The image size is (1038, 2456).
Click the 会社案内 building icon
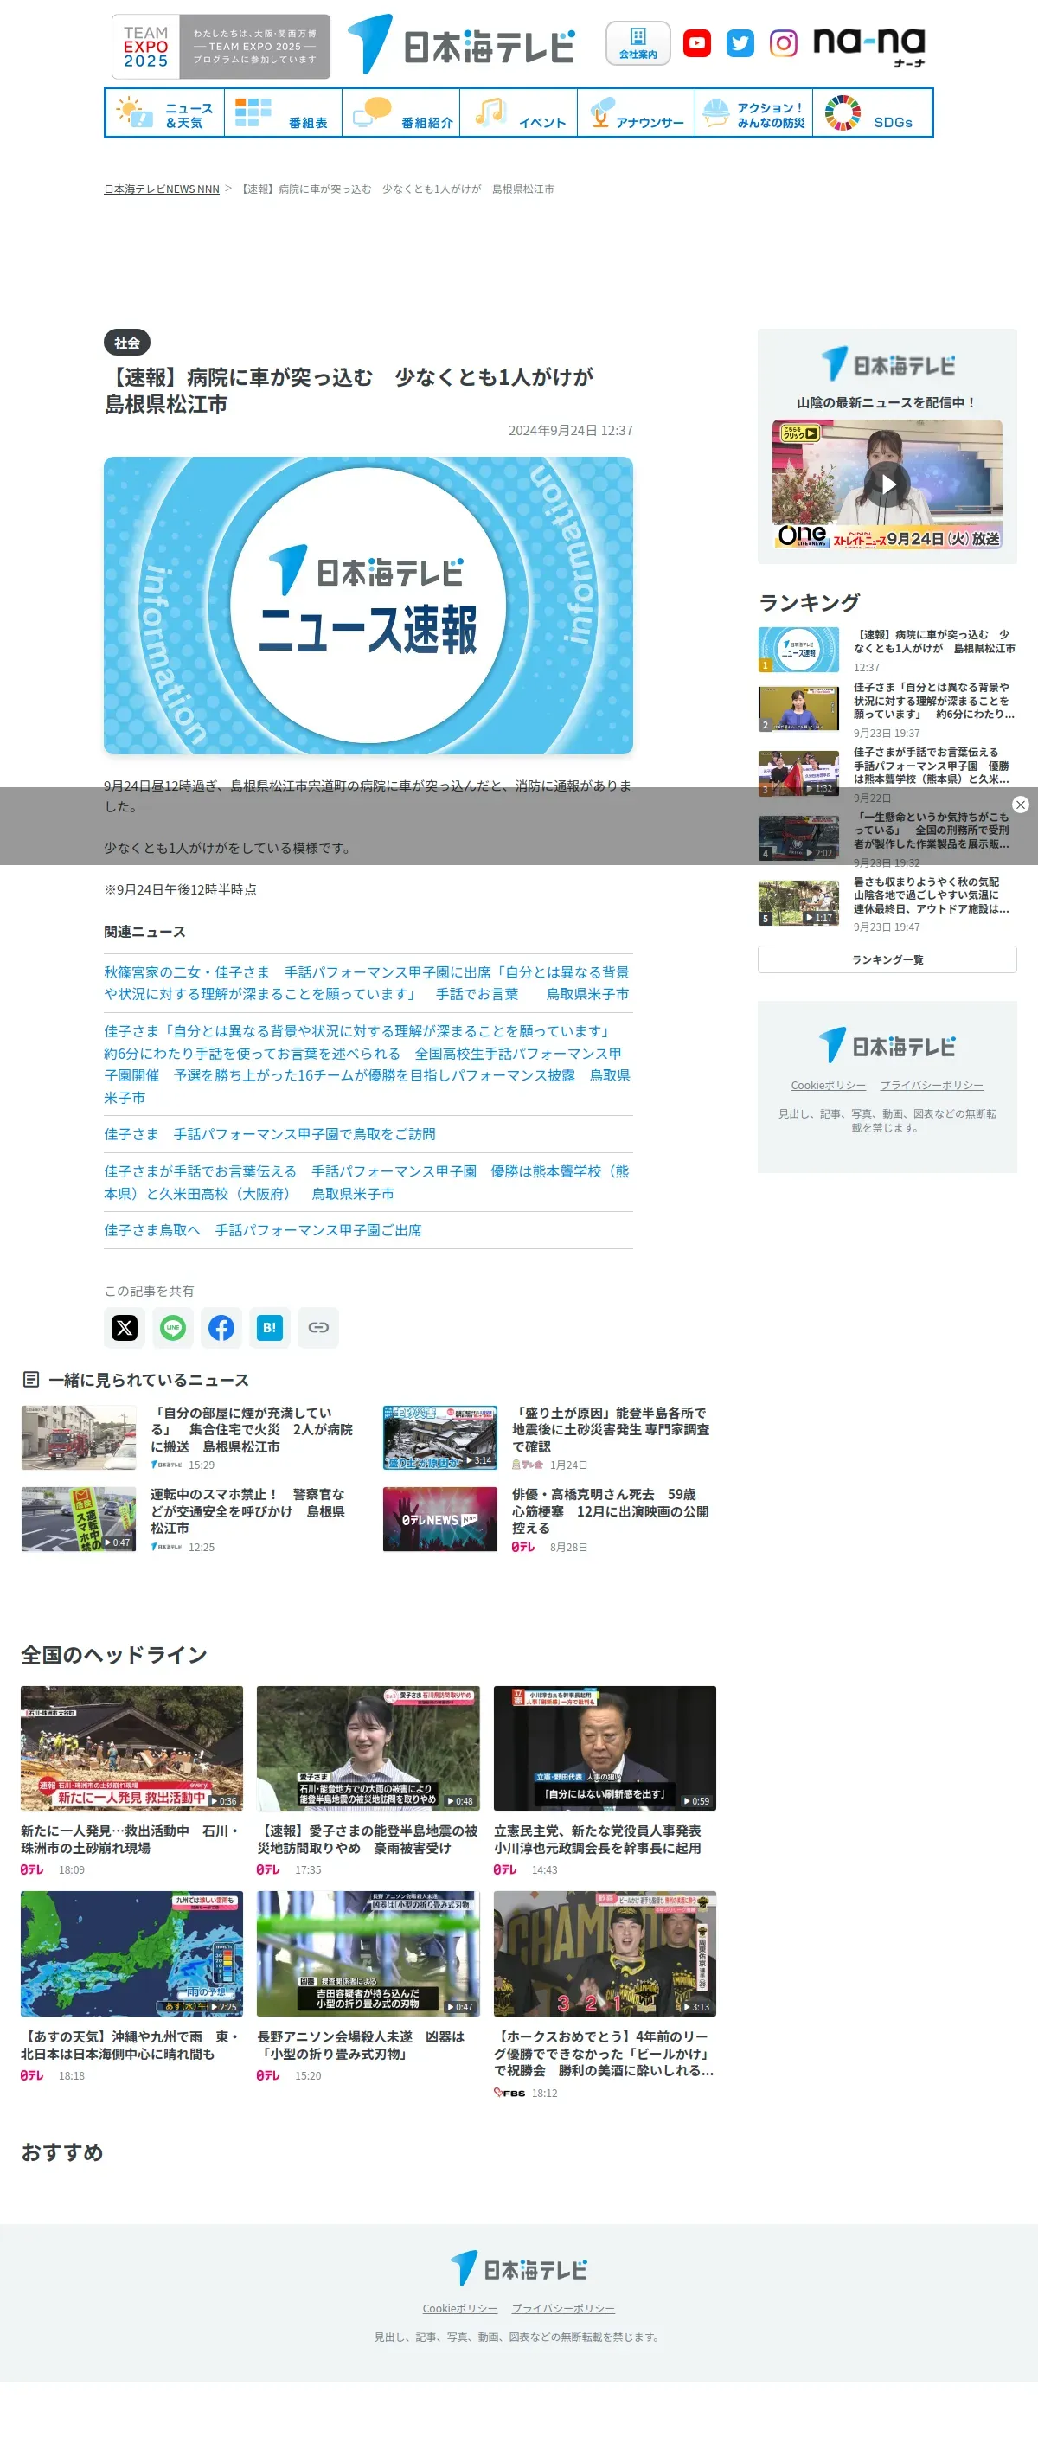click(x=638, y=43)
